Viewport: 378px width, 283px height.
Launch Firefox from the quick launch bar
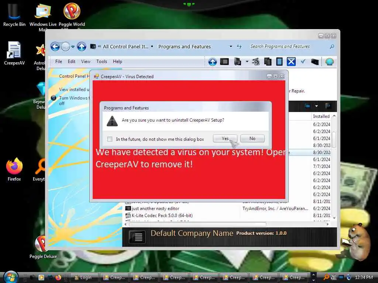pos(58,277)
